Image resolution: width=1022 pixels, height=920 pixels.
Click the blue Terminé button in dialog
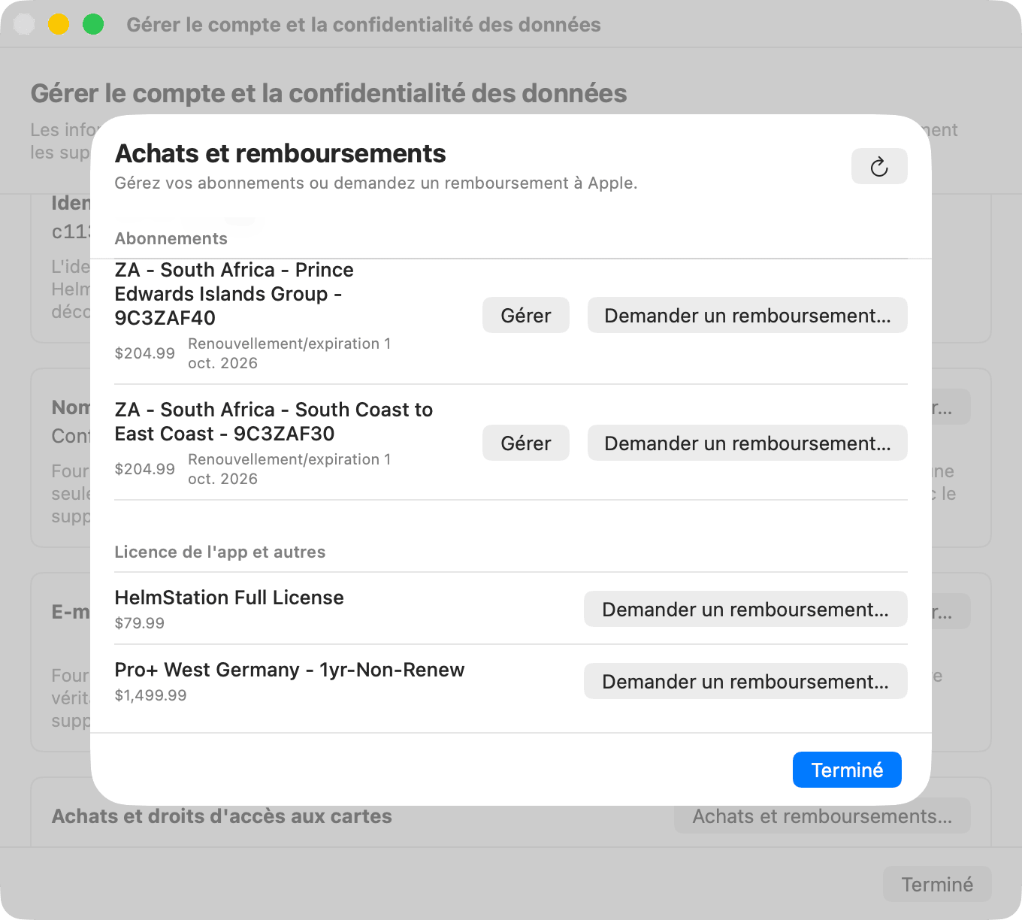[847, 770]
